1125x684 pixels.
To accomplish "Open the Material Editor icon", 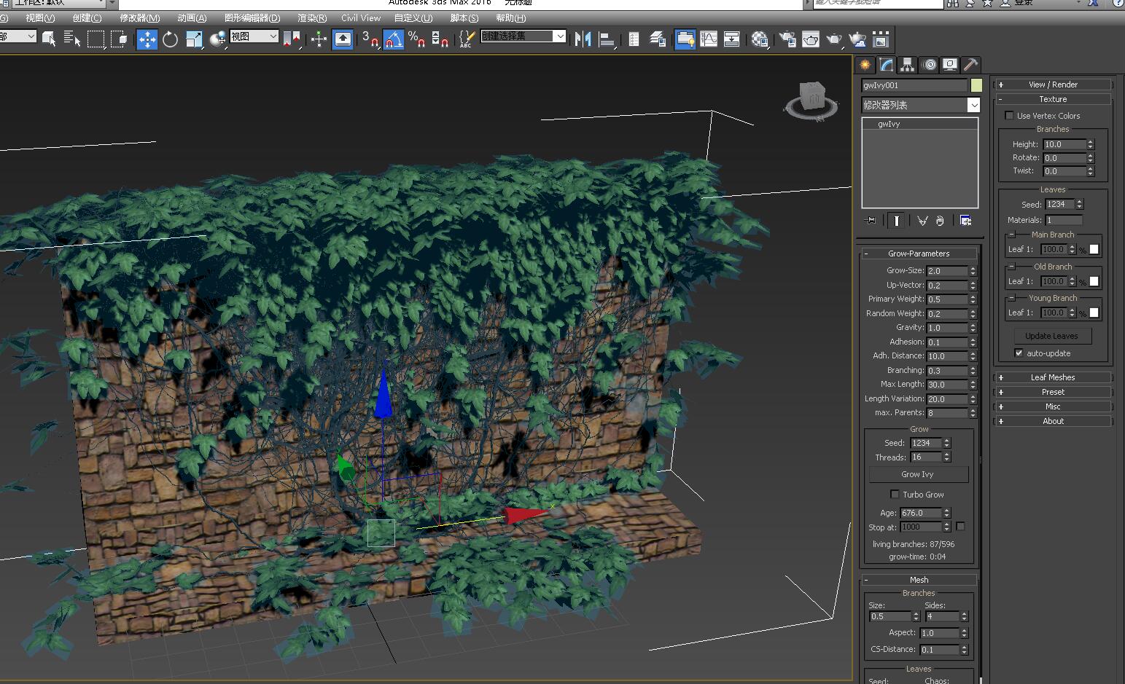I will coord(760,39).
